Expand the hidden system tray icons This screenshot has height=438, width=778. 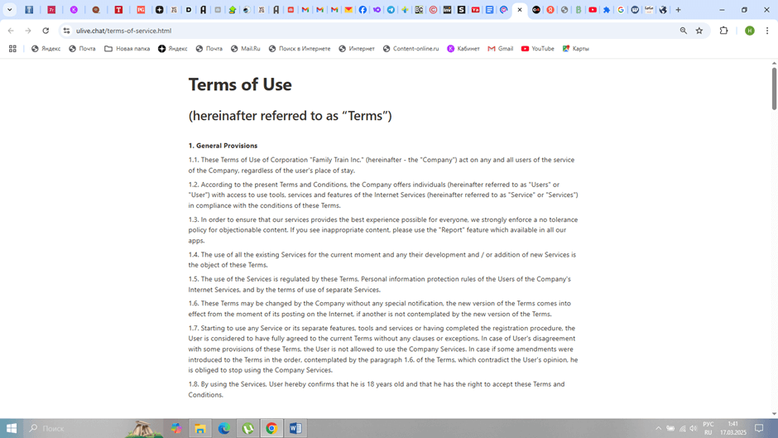(x=659, y=428)
